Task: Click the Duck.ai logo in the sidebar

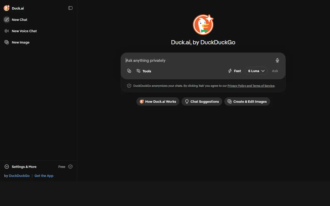Action: [7, 8]
